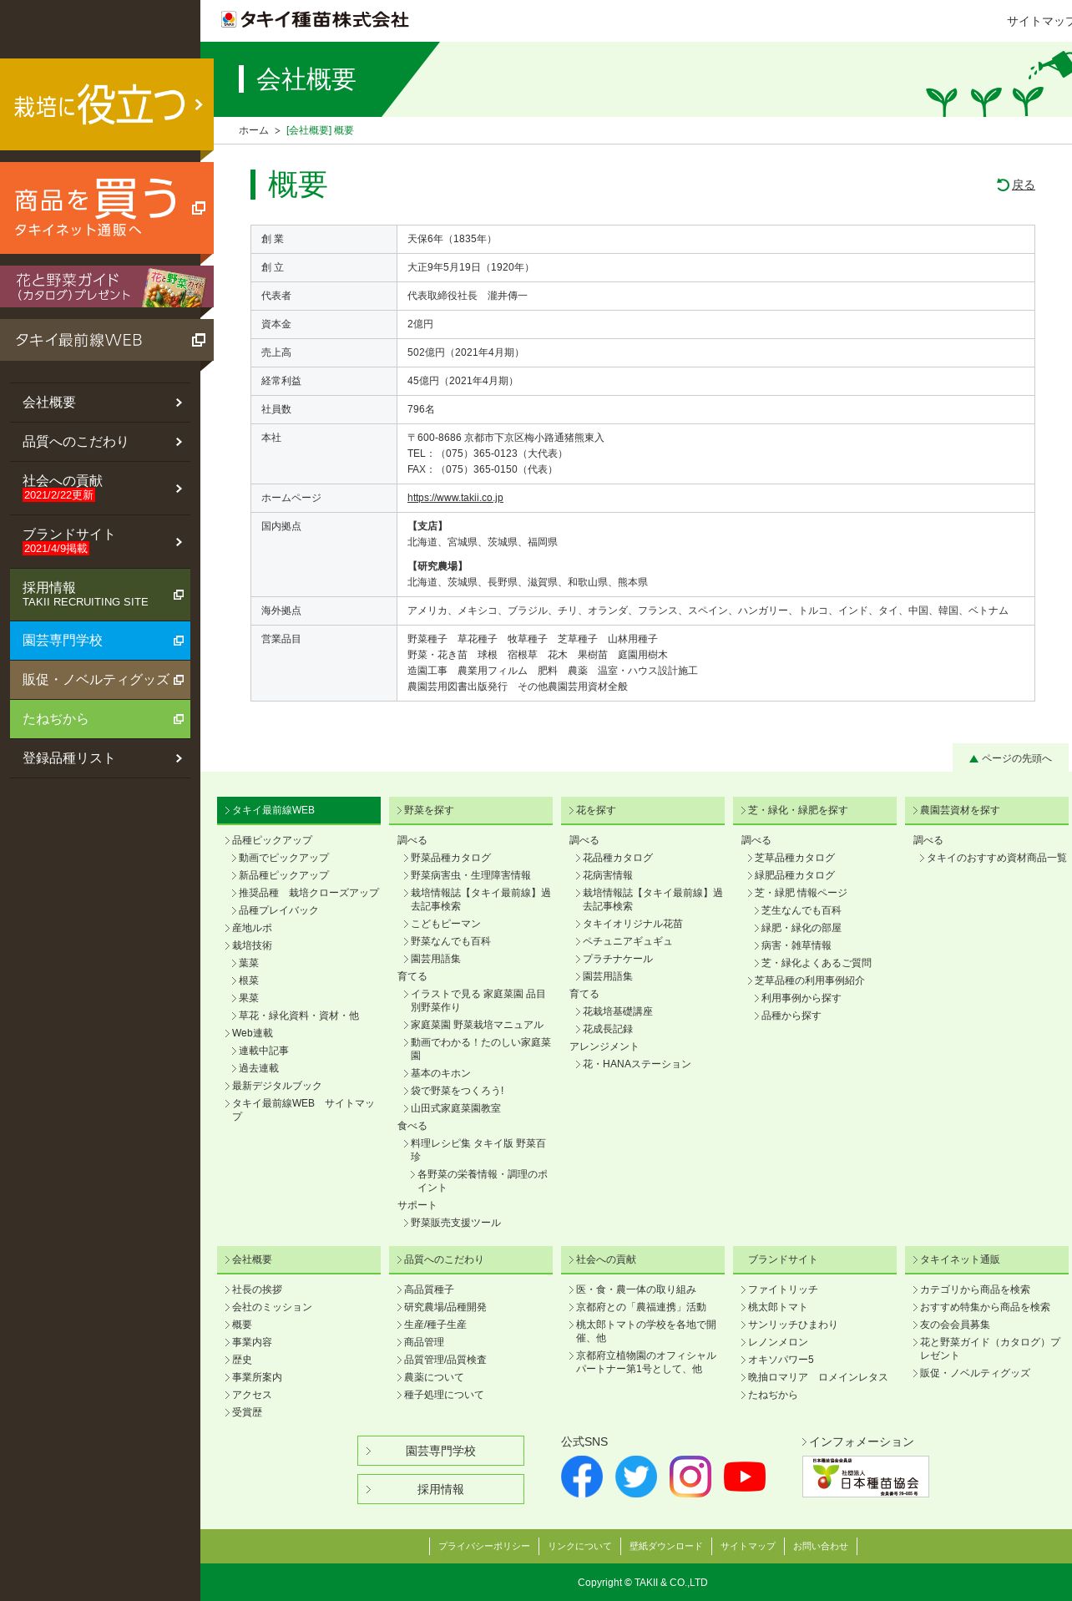Open 採用情報 TAKII RECRUITING SITE
The width and height of the screenshot is (1072, 1601).
(x=100, y=595)
